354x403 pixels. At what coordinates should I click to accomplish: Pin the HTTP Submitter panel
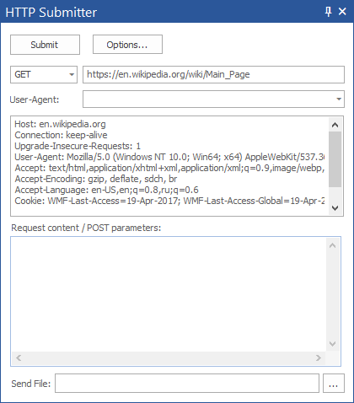pos(328,12)
